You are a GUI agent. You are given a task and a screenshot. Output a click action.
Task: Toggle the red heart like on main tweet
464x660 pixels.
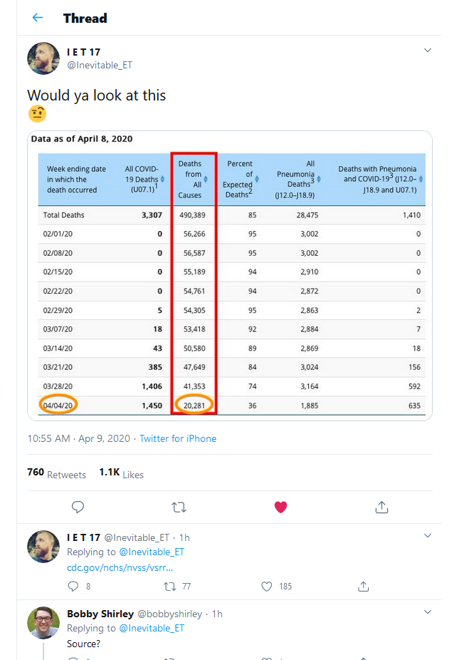(x=280, y=507)
